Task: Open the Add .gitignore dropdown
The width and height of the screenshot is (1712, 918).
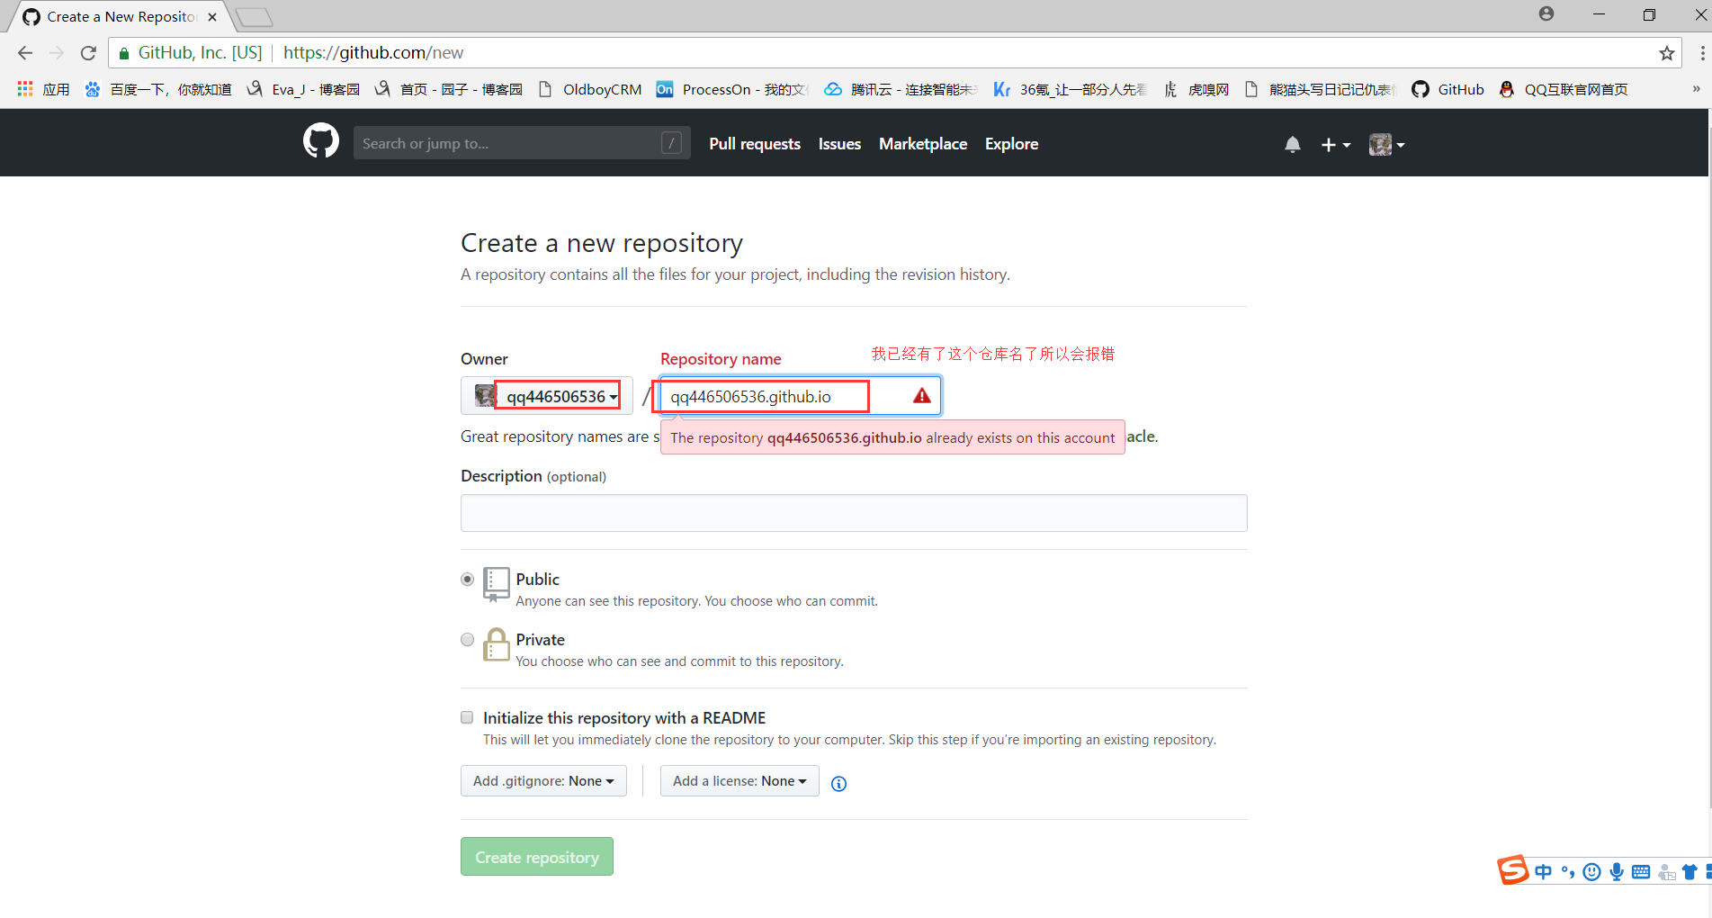Action: (543, 781)
